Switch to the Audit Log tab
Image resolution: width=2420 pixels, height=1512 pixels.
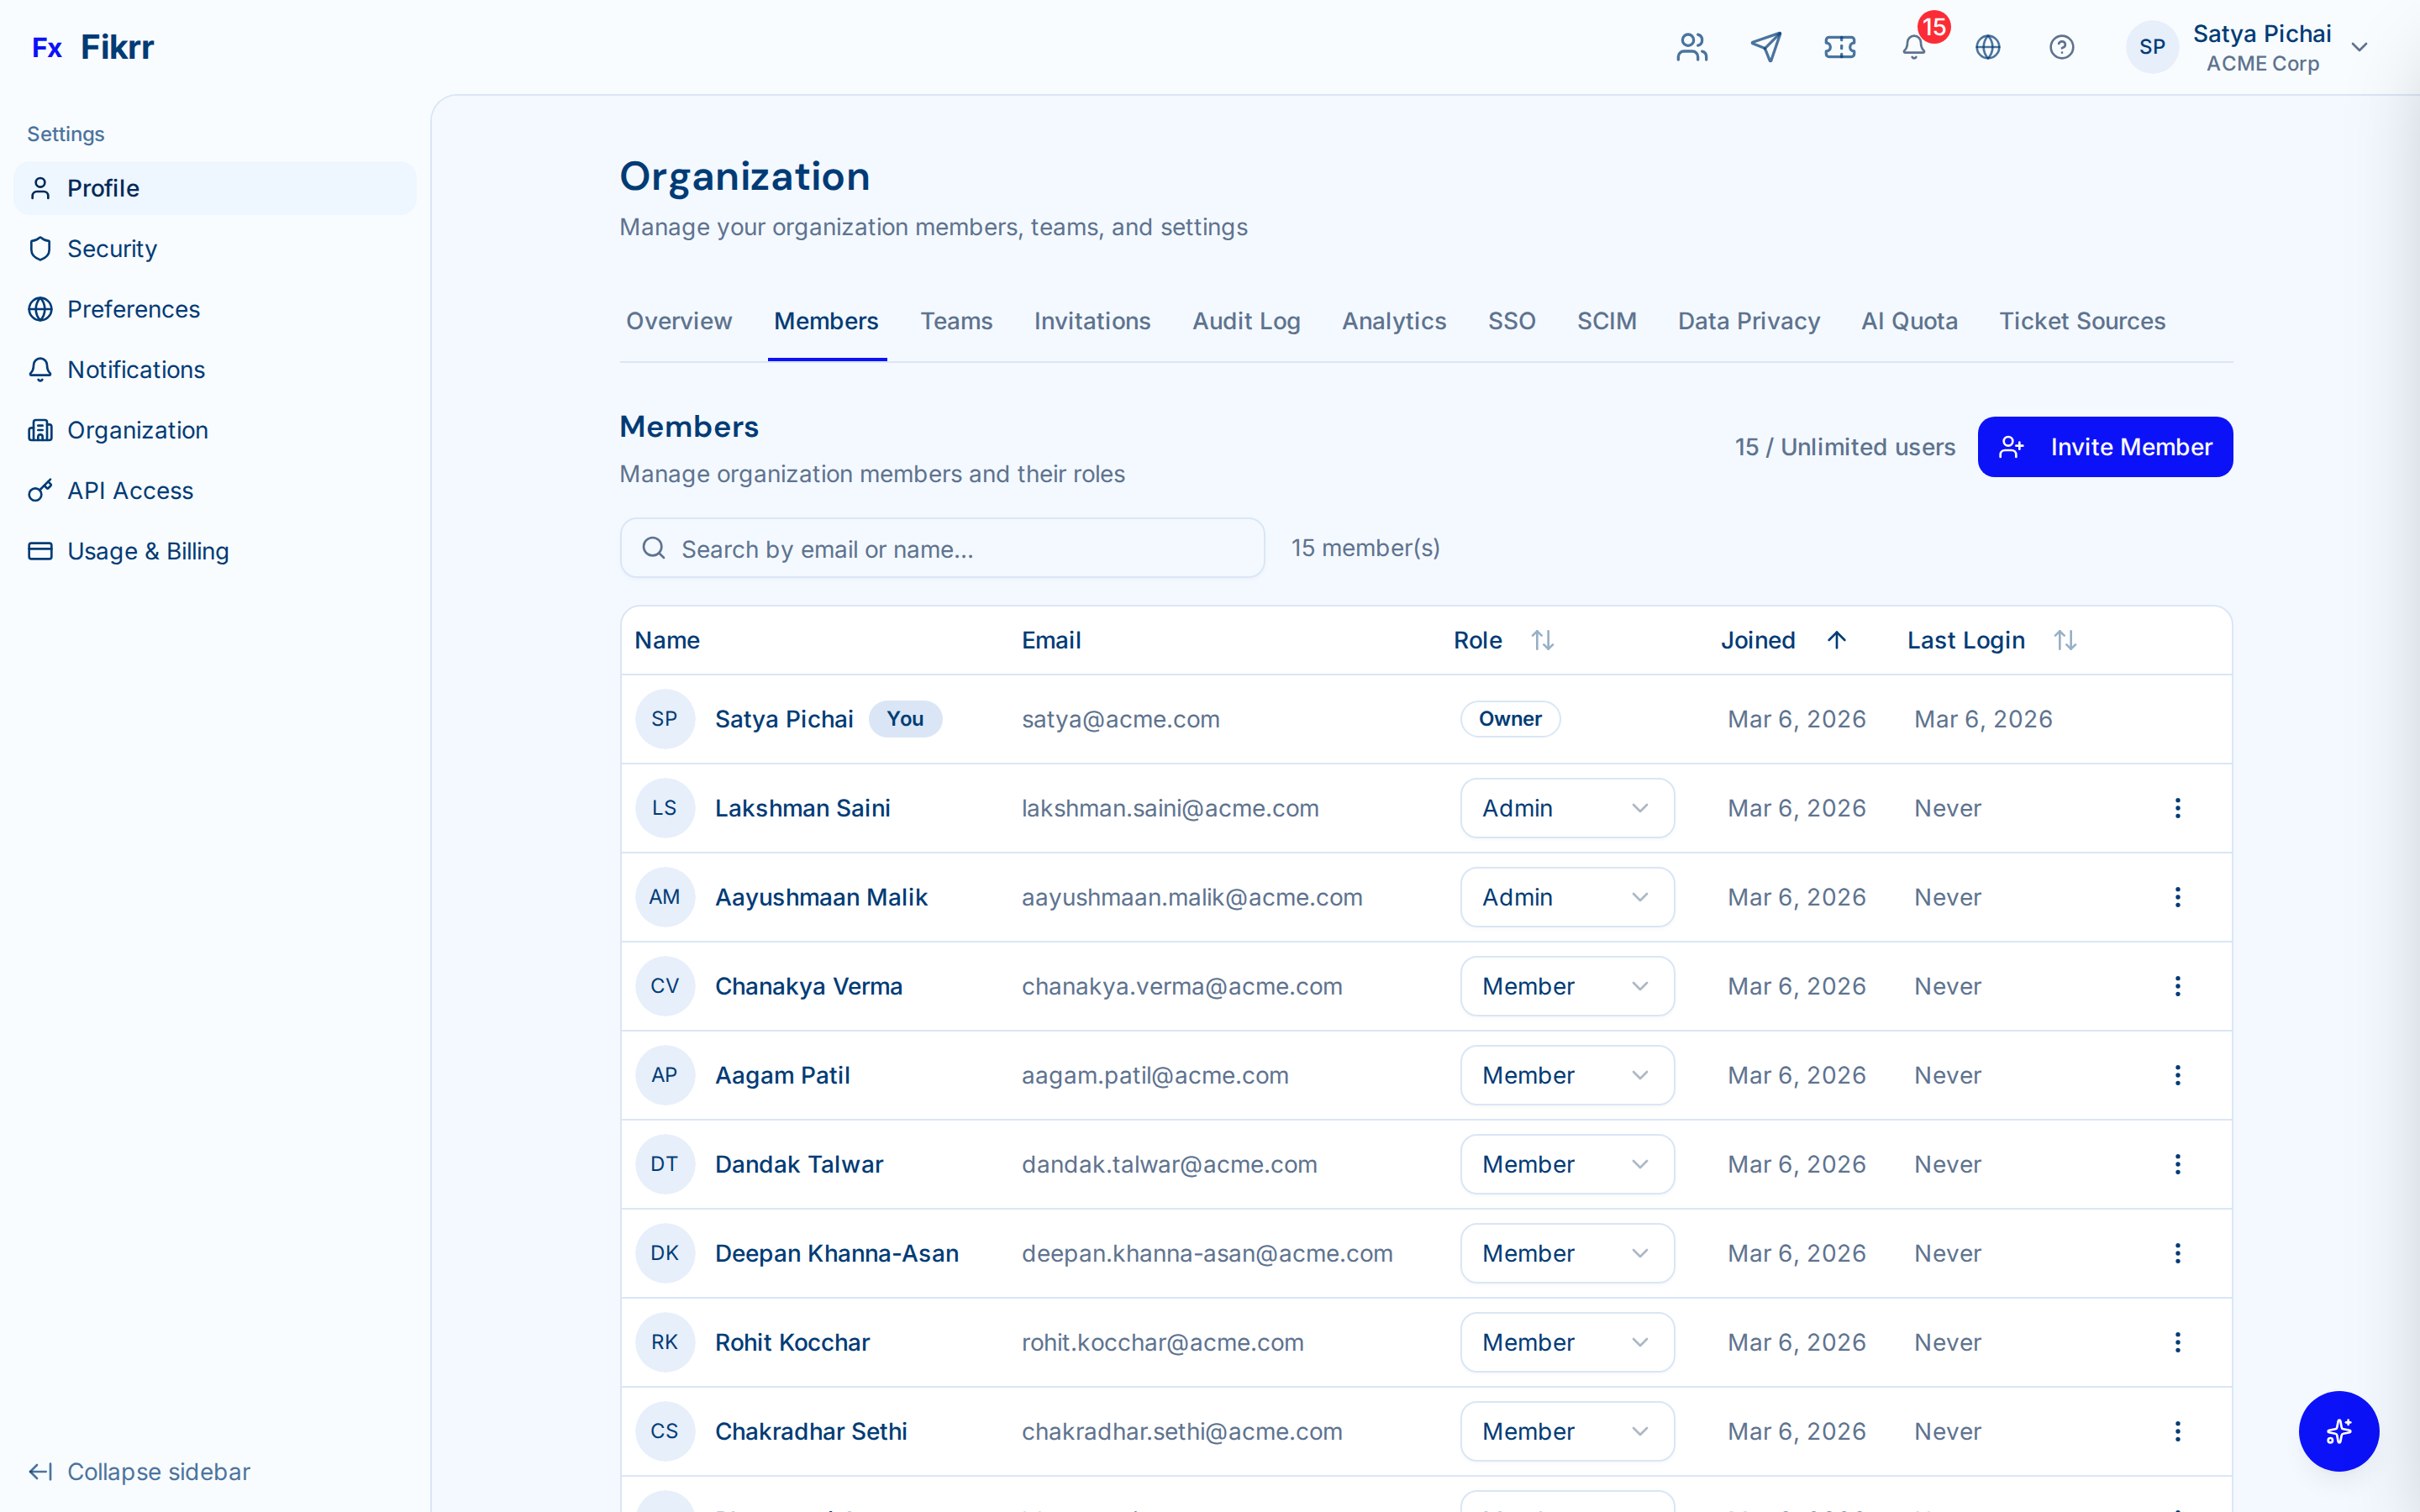pyautogui.click(x=1246, y=321)
